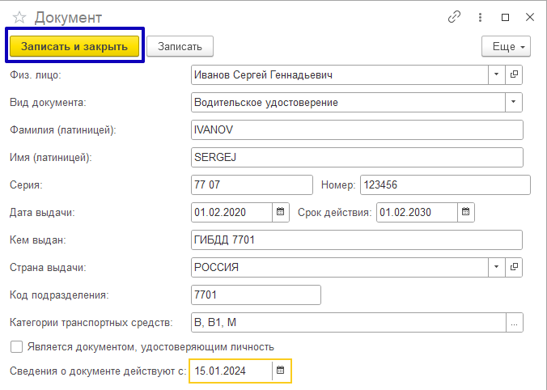Expand the Страна выдачи dropdown

tap(496, 267)
